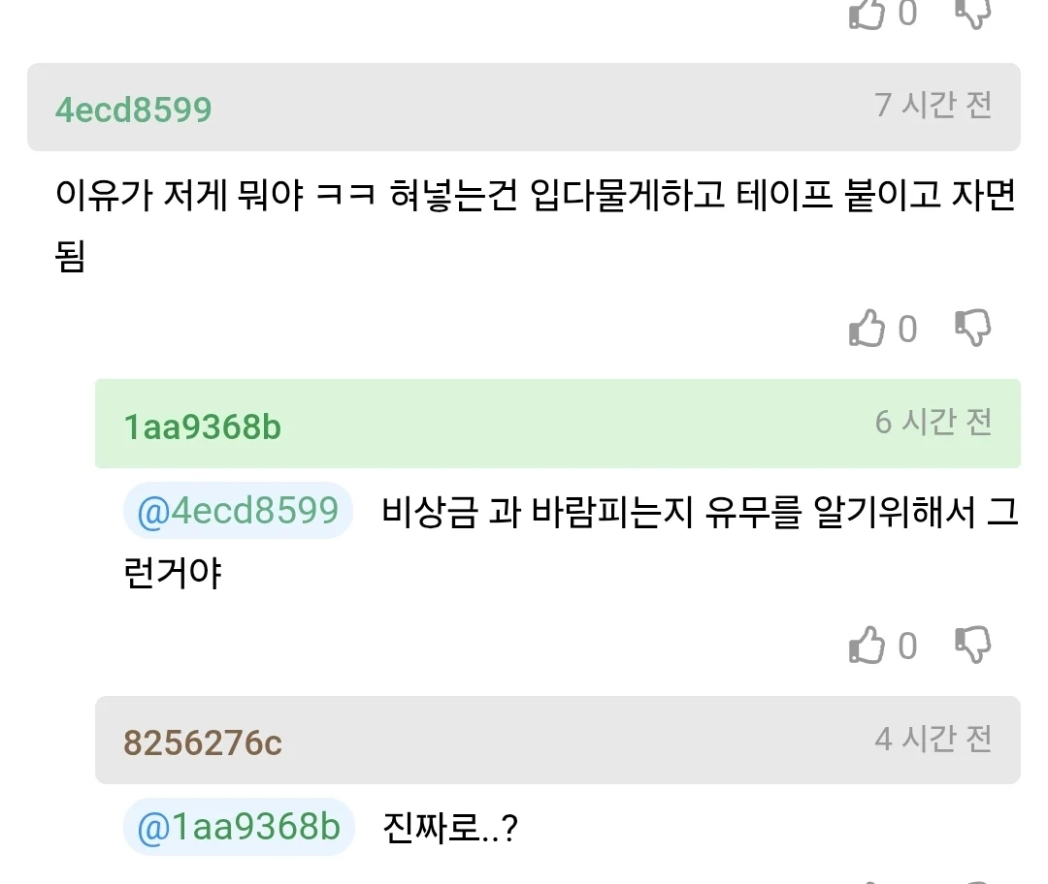Click the cut-off thumbs up icon at top
This screenshot has height=884, width=1048.
tap(867, 12)
